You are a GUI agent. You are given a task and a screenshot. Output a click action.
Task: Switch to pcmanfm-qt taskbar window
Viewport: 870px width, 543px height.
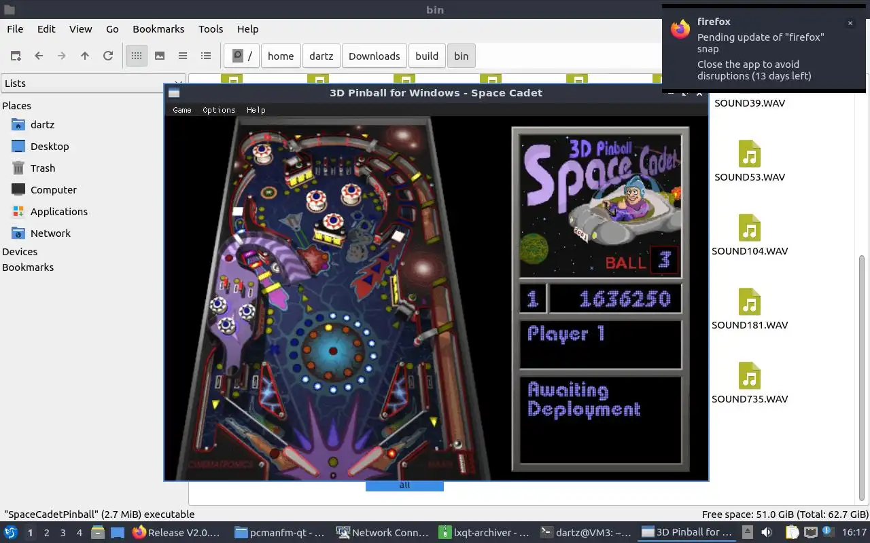[x=280, y=533]
